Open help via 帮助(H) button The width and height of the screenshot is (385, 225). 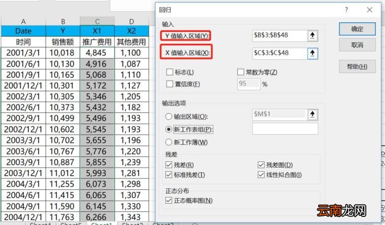358,67
